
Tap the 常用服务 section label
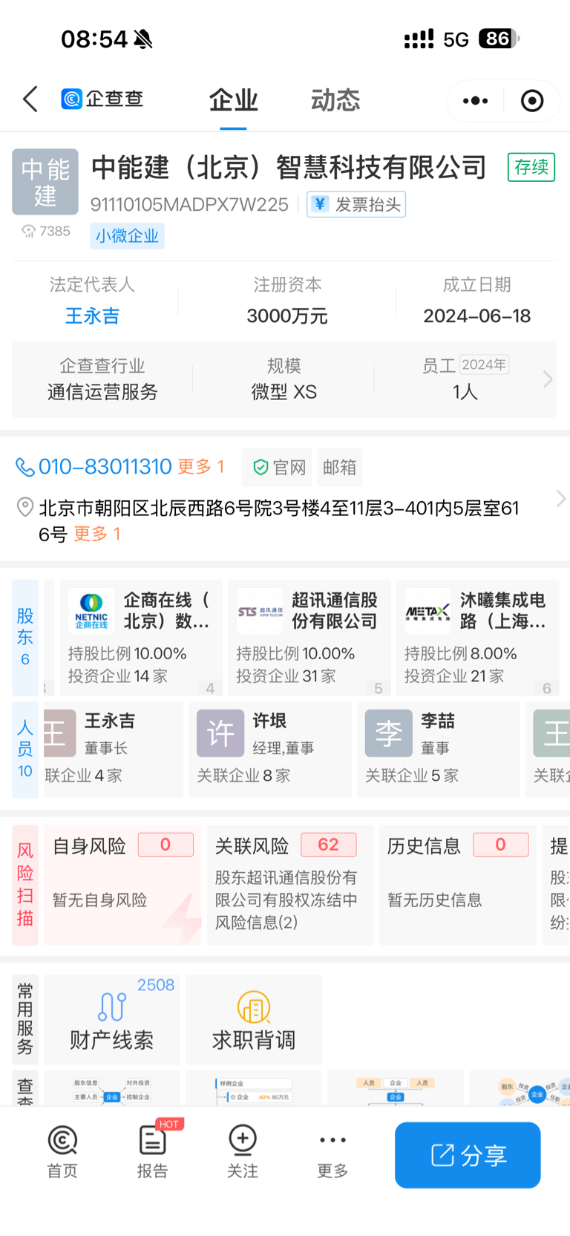25,1019
